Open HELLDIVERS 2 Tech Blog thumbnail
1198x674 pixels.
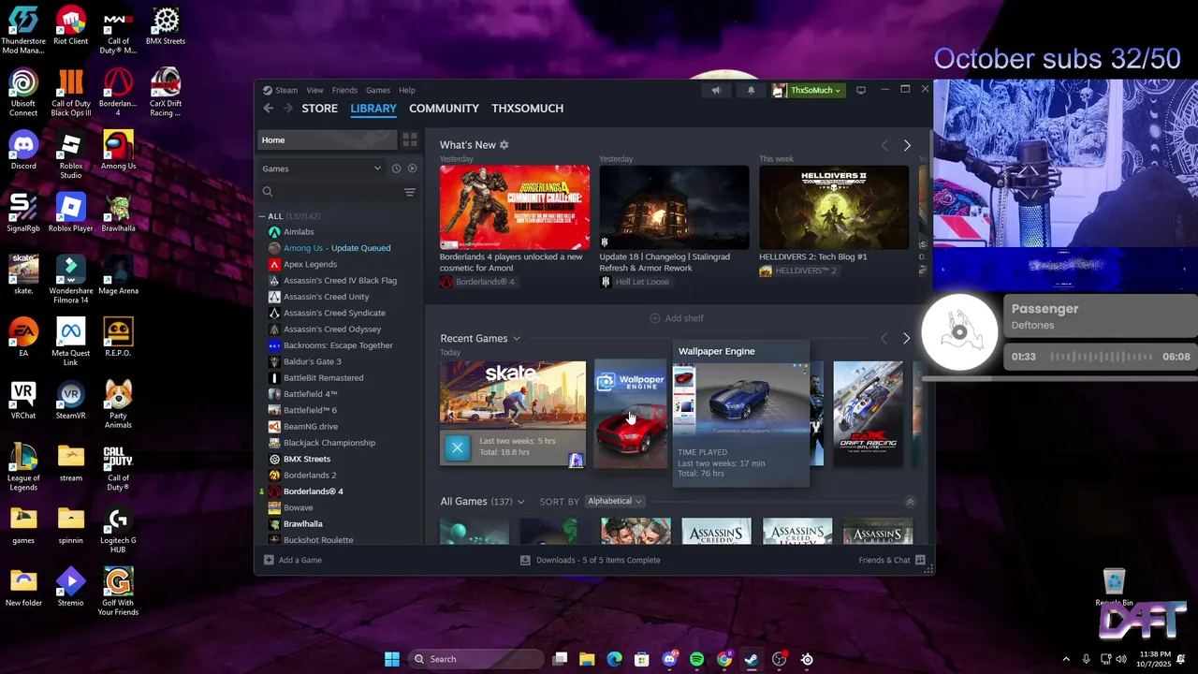click(834, 208)
